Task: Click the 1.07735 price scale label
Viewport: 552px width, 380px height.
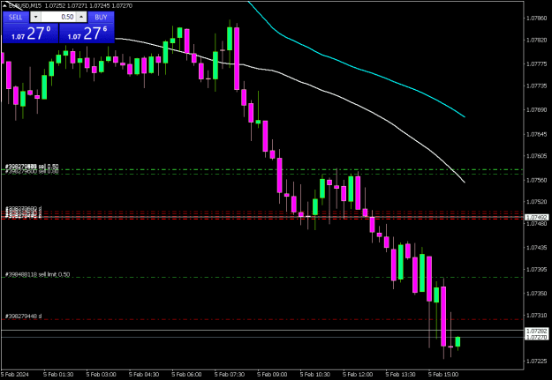Action: [536, 86]
